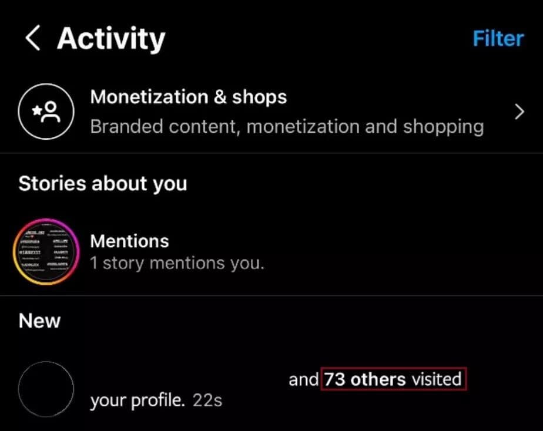Viewport: 543px width, 431px height.
Task: Click the Mentions label
Action: tap(130, 241)
